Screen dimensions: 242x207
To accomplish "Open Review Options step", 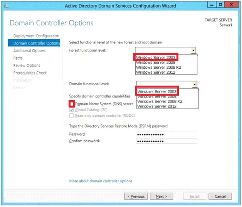I will (27, 65).
